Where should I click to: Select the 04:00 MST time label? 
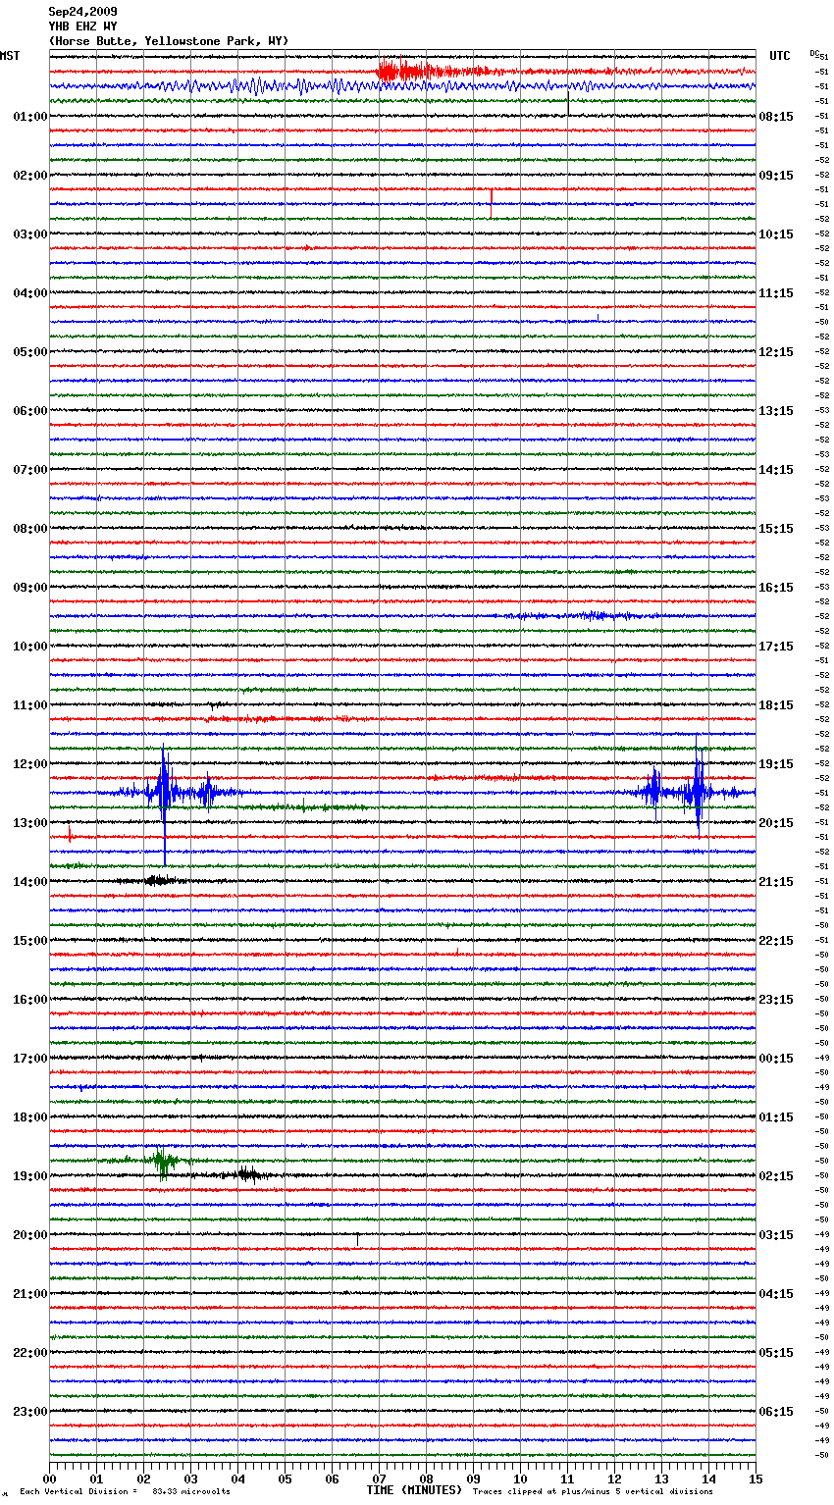pos(30,293)
